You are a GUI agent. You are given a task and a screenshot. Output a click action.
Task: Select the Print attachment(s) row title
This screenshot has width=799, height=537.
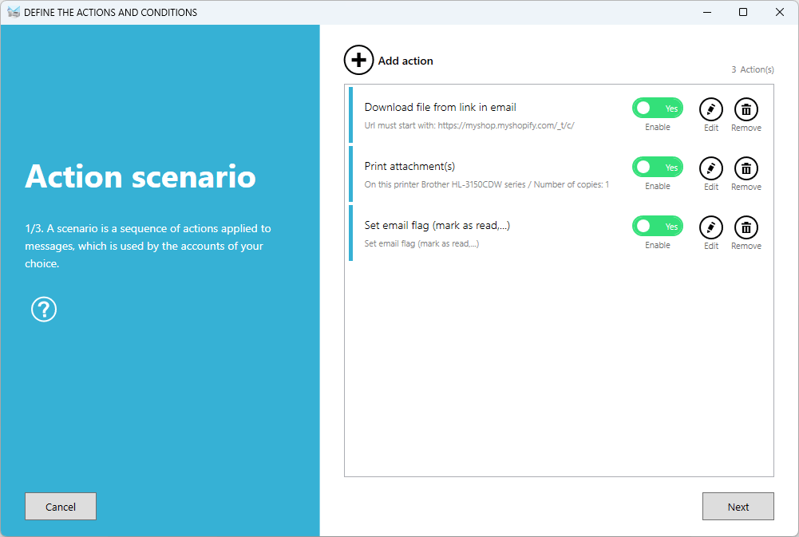409,166
